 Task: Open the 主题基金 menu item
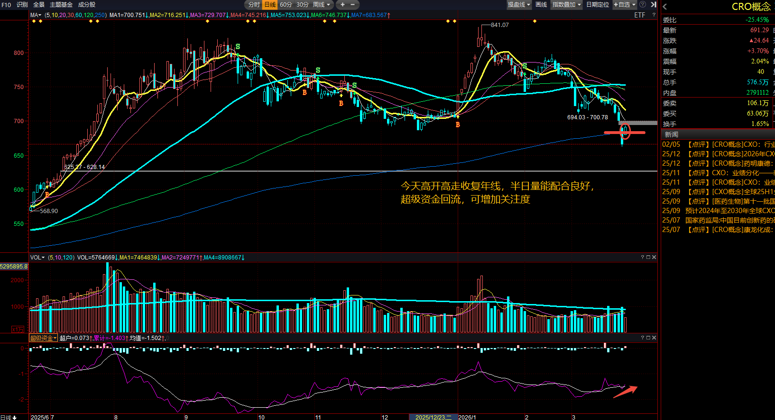61,5
